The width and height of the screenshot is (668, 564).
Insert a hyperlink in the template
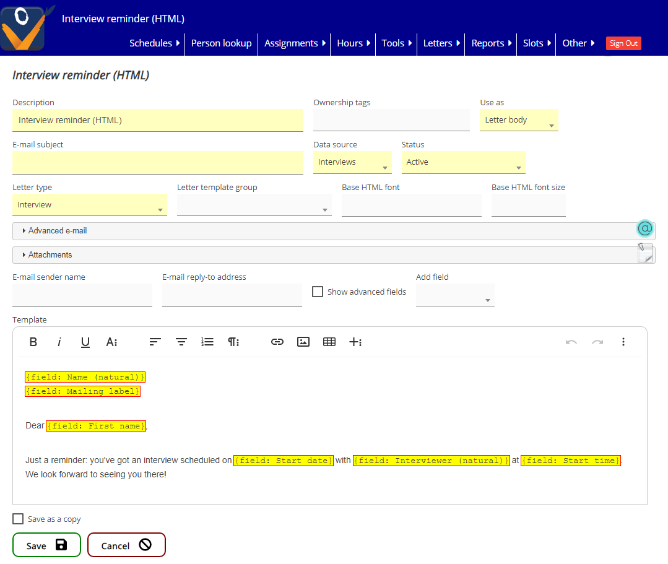click(x=277, y=342)
